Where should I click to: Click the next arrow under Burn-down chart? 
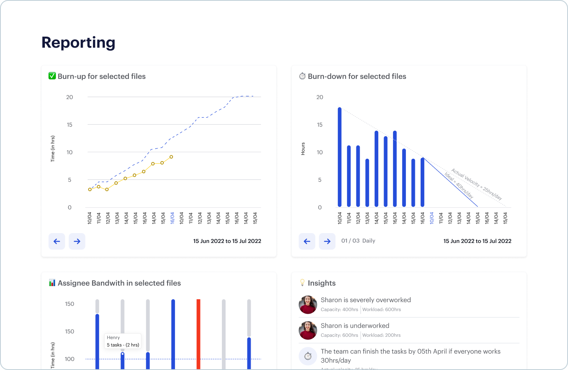point(327,241)
